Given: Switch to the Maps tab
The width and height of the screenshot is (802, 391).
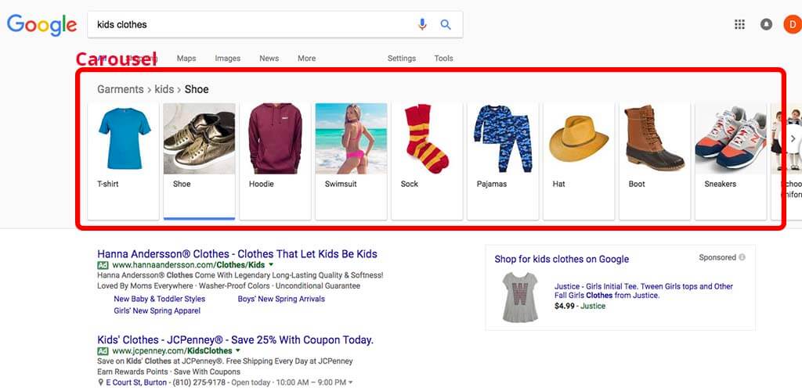Looking at the screenshot, I should (x=186, y=58).
